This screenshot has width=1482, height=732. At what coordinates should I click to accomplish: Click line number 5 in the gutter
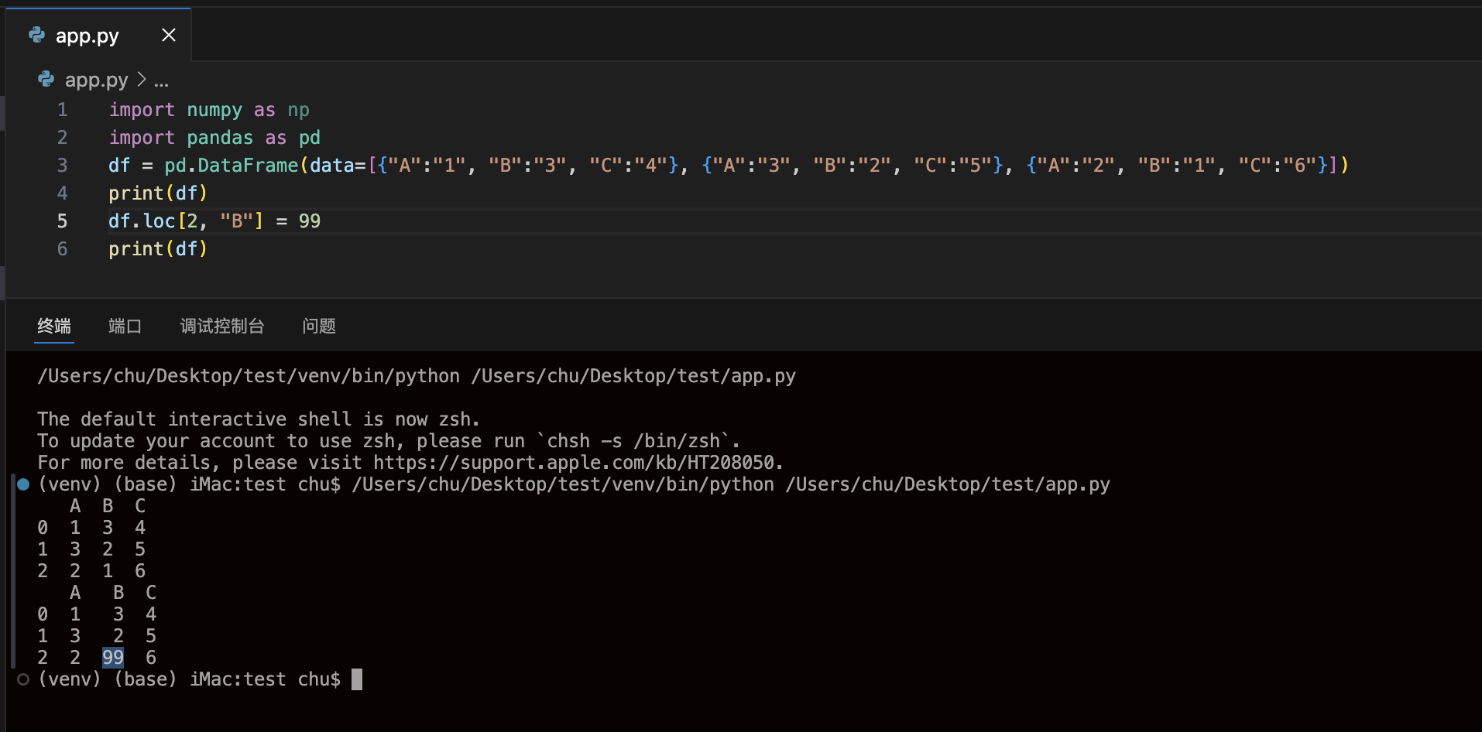62,221
